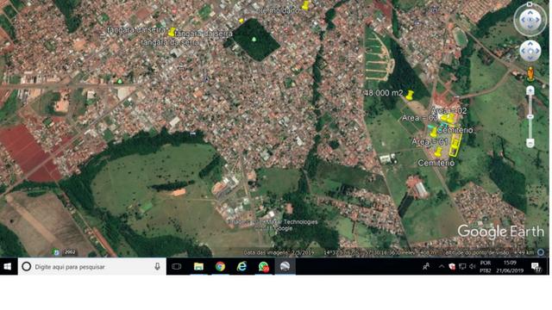Rotate view left using Look joystick arrow
The width and height of the screenshot is (552, 310).
click(x=523, y=20)
